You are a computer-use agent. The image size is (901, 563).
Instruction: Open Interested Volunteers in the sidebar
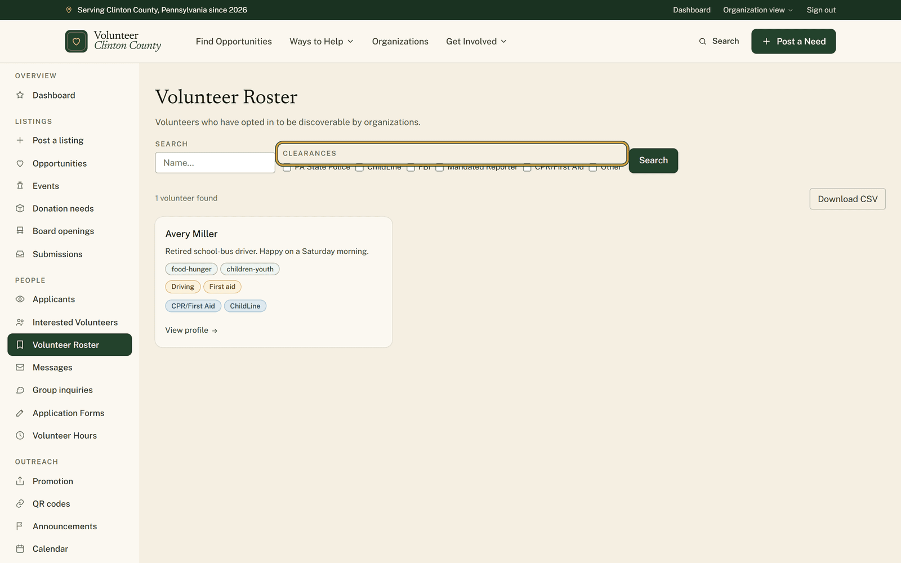point(70,322)
